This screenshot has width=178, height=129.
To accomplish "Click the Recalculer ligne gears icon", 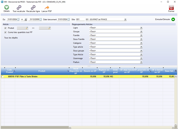I will click(x=33, y=7).
